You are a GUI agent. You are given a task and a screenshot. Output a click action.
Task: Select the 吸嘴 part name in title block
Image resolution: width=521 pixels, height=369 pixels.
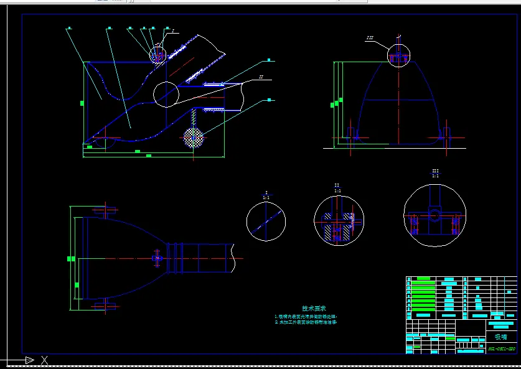point(501,337)
